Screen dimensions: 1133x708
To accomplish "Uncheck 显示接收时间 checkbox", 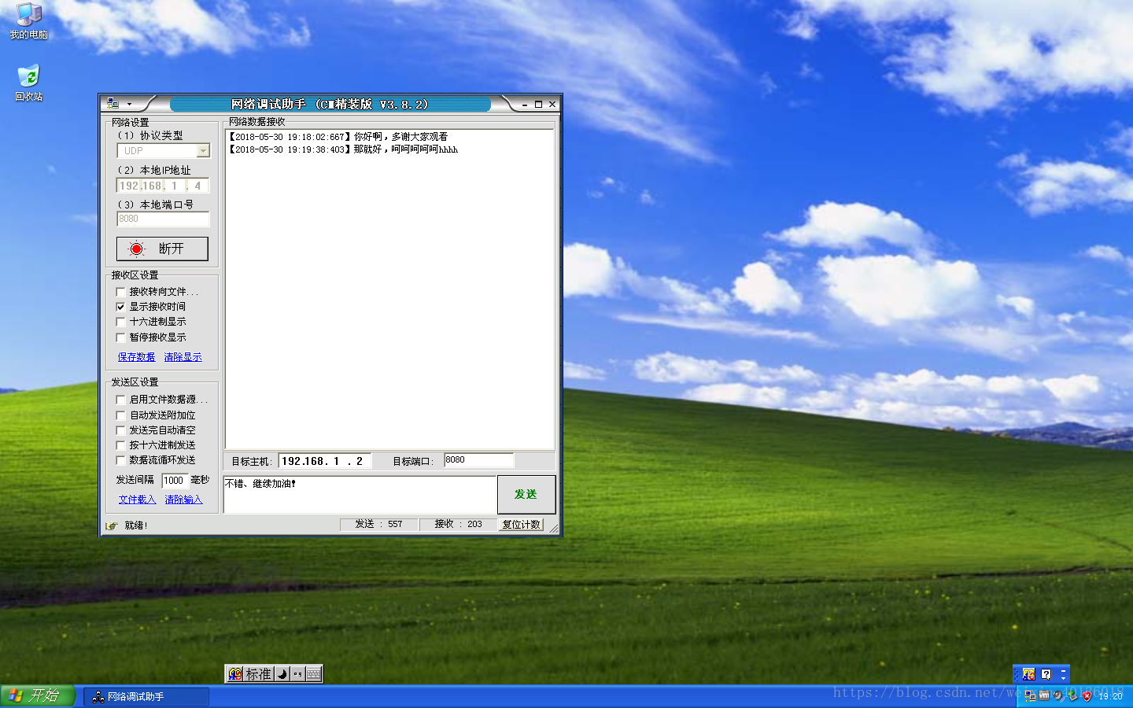I will [120, 307].
